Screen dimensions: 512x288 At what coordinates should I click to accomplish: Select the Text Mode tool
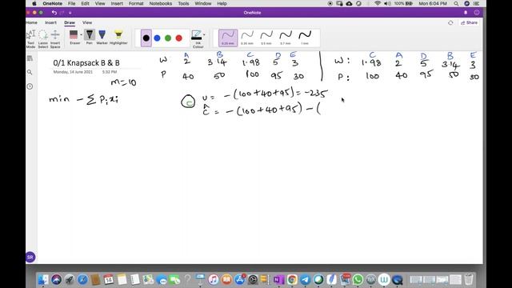tap(30, 38)
